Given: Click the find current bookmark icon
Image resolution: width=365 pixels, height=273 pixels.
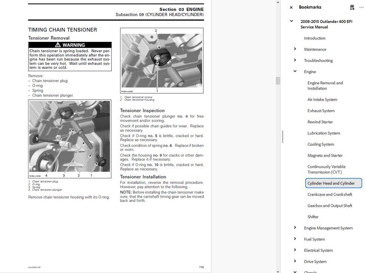Looking at the screenshot, I should (x=352, y=7).
